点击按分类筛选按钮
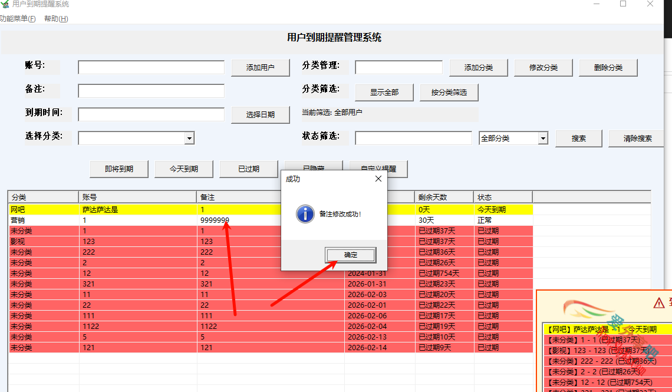Viewport: 672px width, 392px height. pyautogui.click(x=449, y=93)
